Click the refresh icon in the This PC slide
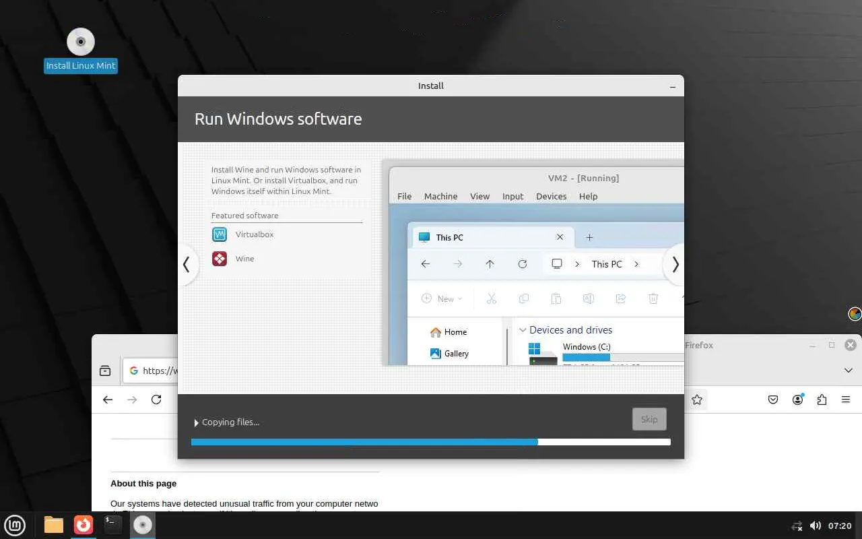 (522, 264)
